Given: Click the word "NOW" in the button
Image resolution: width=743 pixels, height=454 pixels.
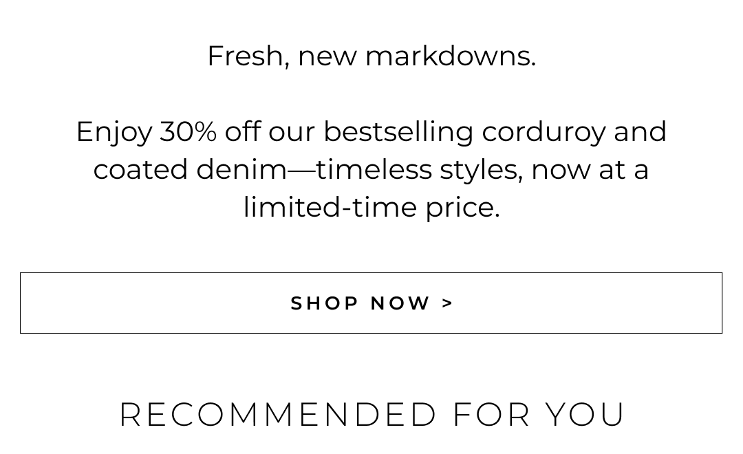Looking at the screenshot, I should click(400, 303).
